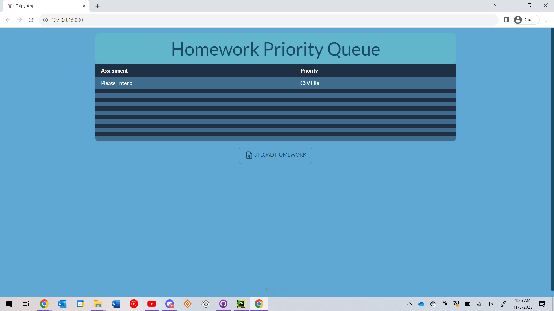Reload the current page
The image size is (554, 311).
(x=31, y=20)
